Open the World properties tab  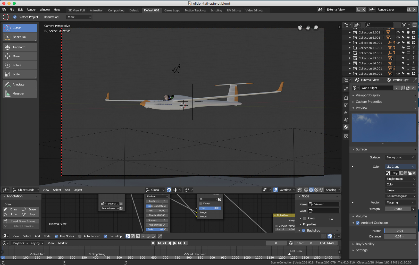click(x=346, y=127)
